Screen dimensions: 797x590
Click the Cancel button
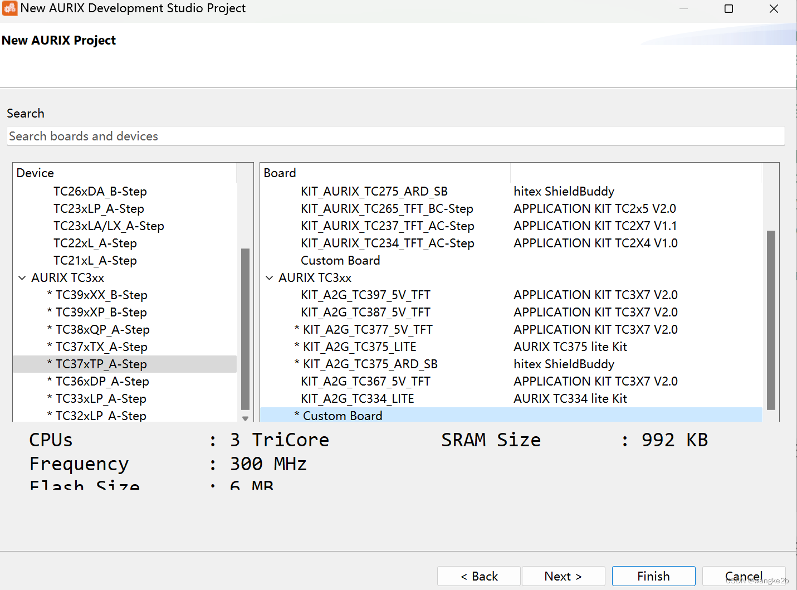tap(744, 576)
